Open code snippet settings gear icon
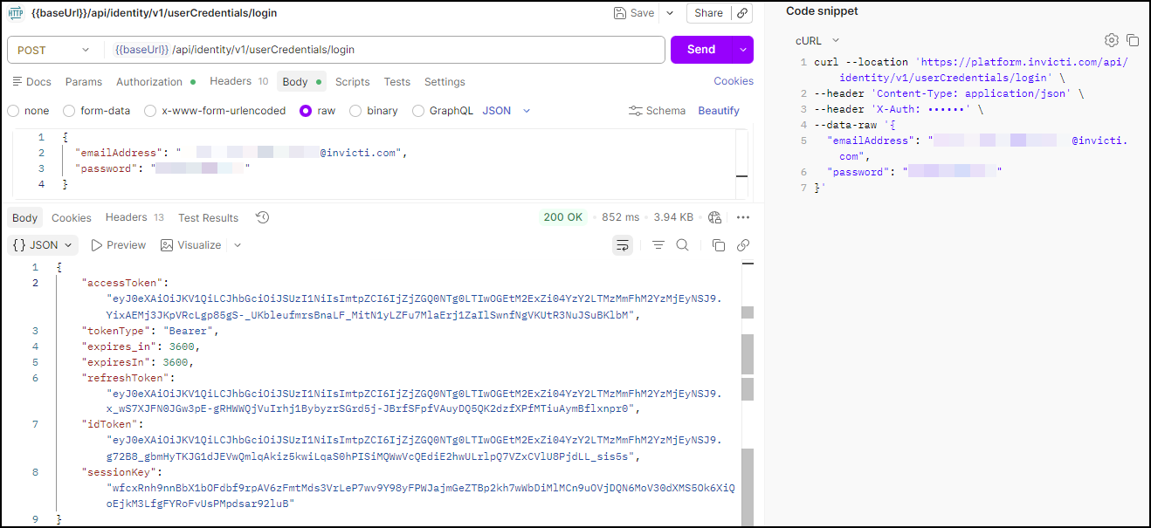This screenshot has width=1151, height=528. click(1111, 40)
